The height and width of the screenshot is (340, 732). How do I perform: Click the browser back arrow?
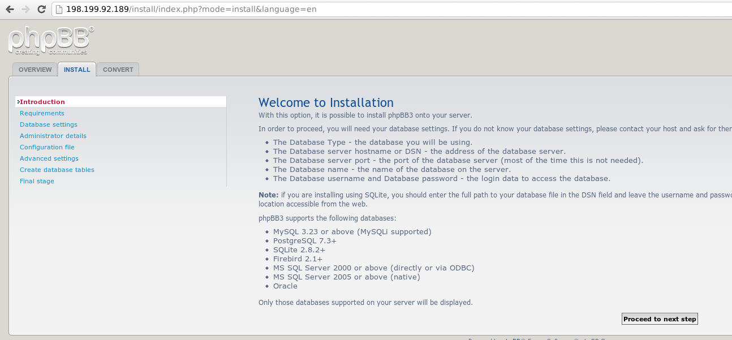click(10, 9)
